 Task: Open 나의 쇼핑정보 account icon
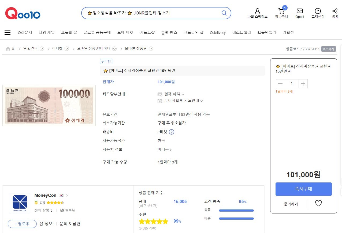[258, 11]
